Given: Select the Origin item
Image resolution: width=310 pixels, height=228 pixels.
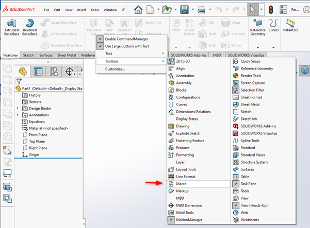Looking at the screenshot, I should [x=31, y=154].
